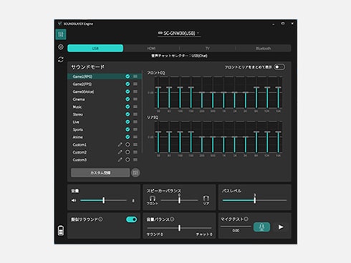The width and height of the screenshot is (351, 263).
Task: Click round equalizer icon beside custom registration
Action: point(135,173)
